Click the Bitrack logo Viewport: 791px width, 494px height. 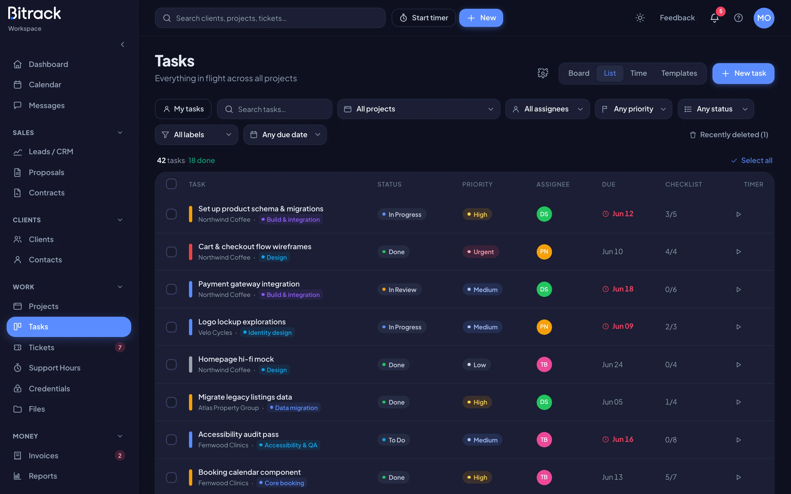[34, 13]
